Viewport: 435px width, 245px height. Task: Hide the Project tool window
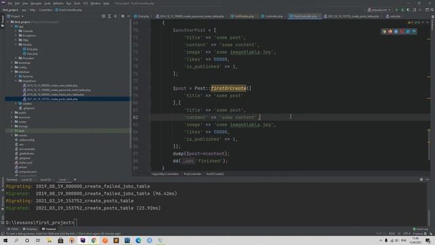[x=128, y=16]
